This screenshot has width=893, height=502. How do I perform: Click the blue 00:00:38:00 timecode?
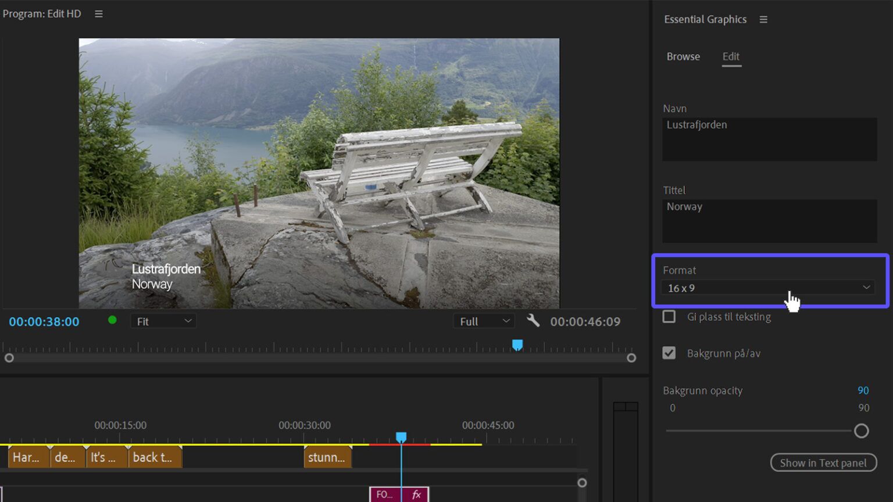44,321
